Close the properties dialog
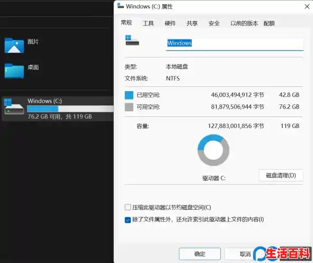 307,7
